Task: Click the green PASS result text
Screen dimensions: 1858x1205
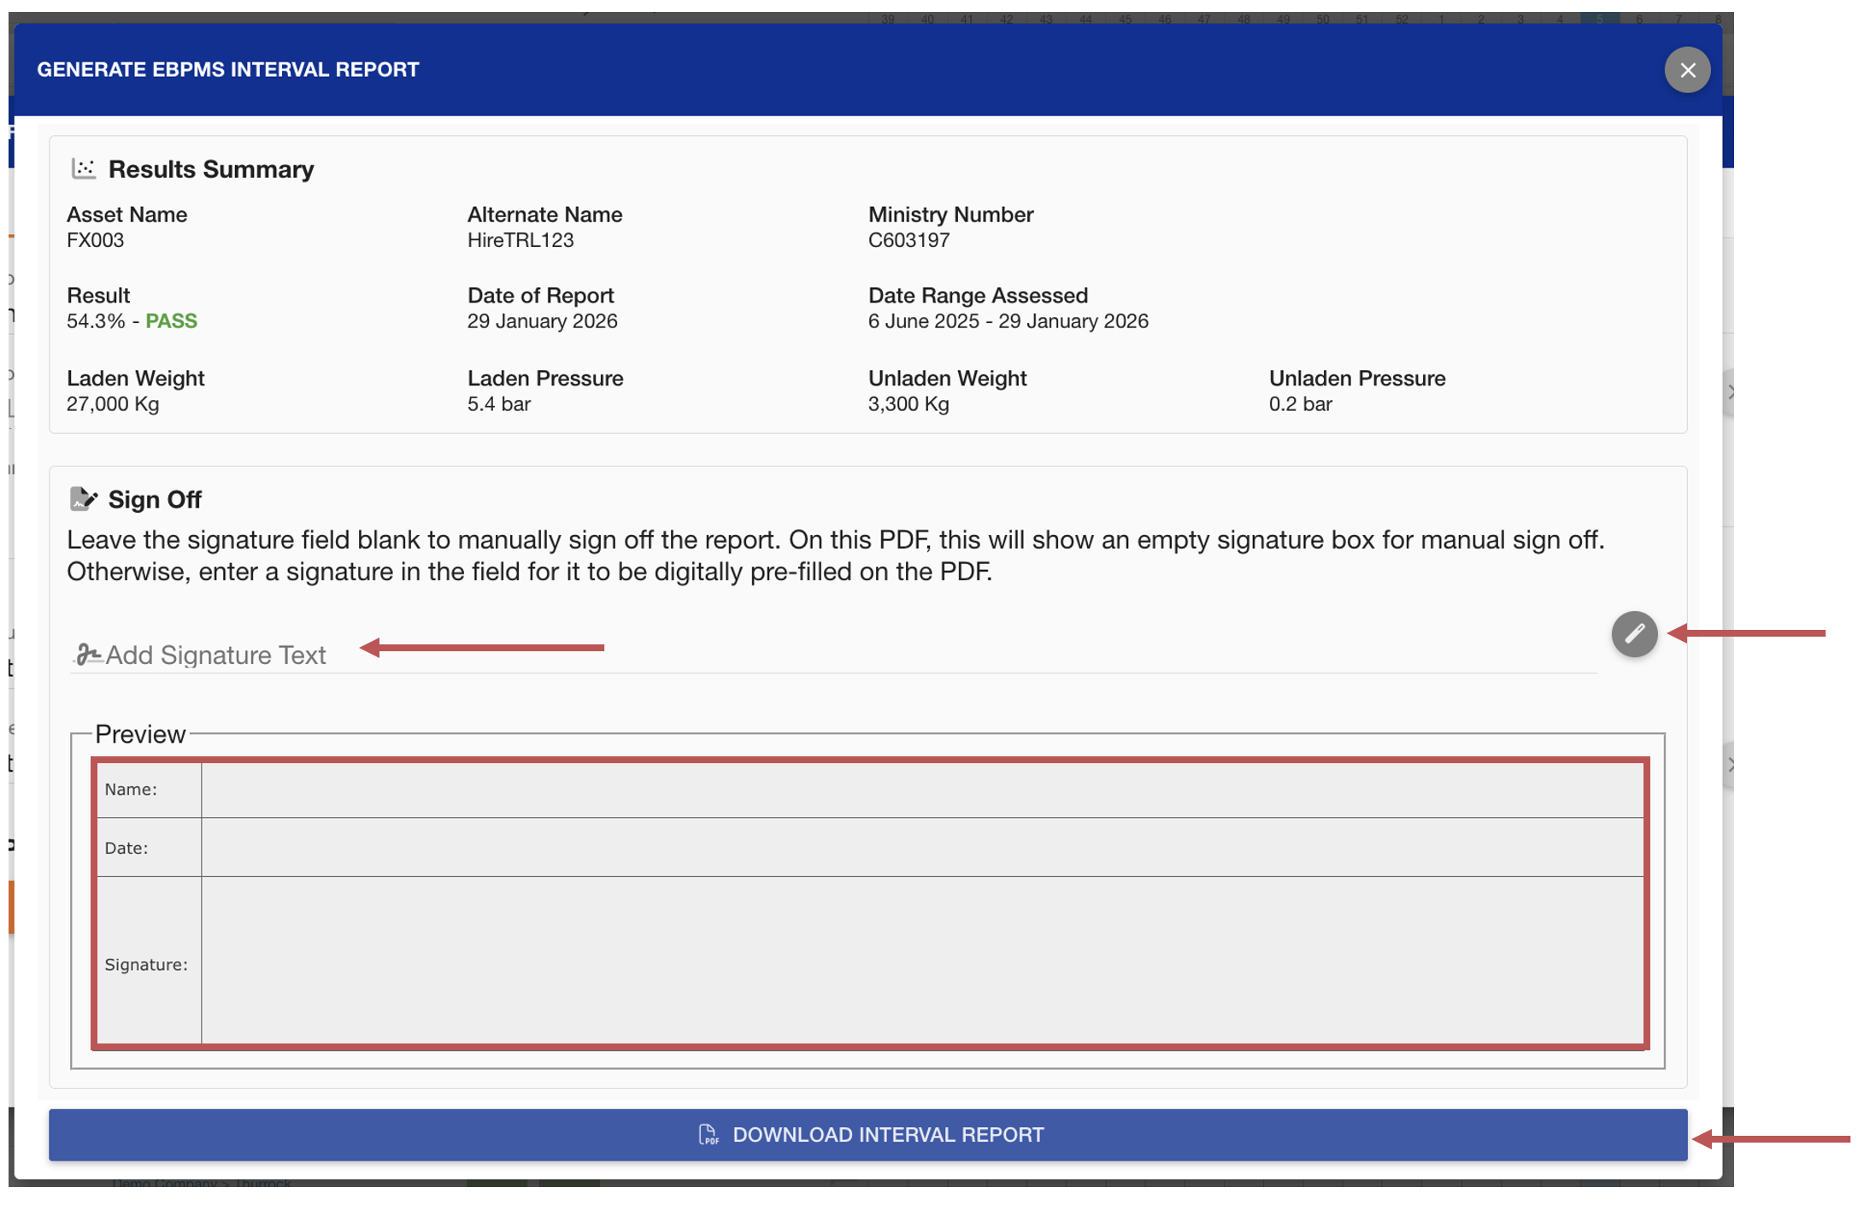Action: click(x=171, y=321)
